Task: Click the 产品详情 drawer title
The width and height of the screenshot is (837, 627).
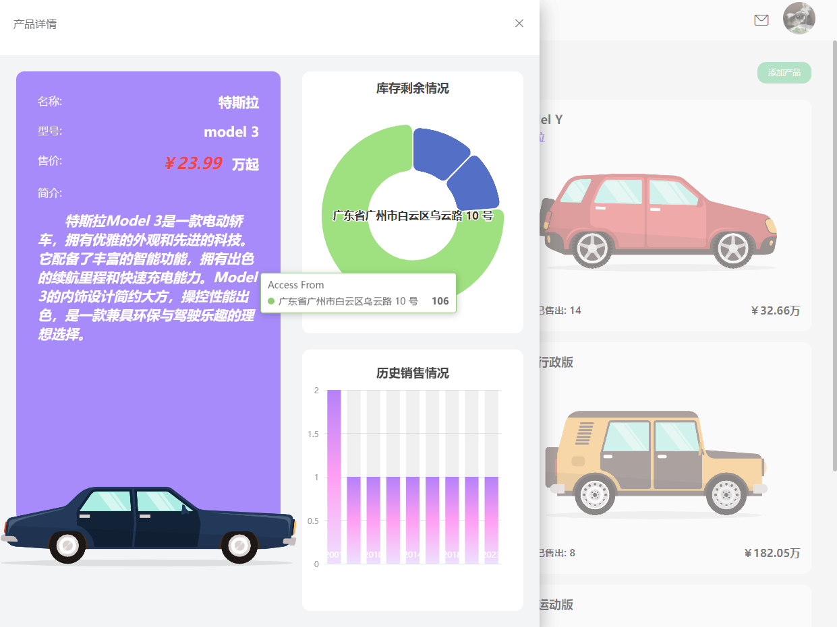Action: pos(35,24)
